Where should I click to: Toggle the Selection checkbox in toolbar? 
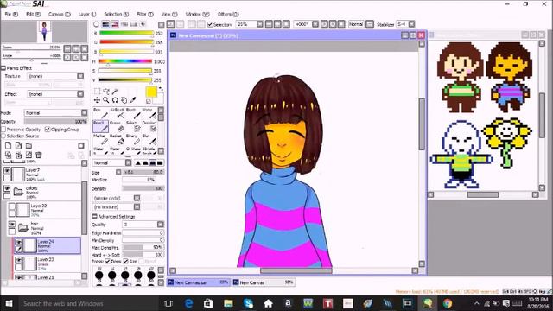(210, 24)
